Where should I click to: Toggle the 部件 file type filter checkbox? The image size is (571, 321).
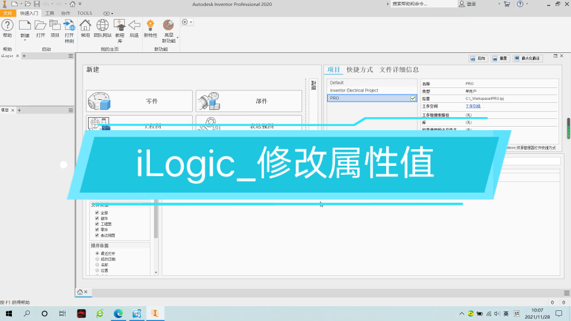97,218
